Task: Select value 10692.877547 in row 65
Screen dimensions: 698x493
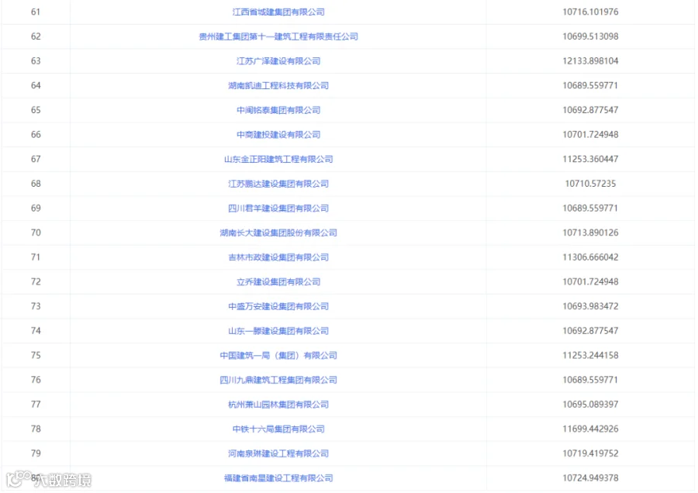Action: 590,110
